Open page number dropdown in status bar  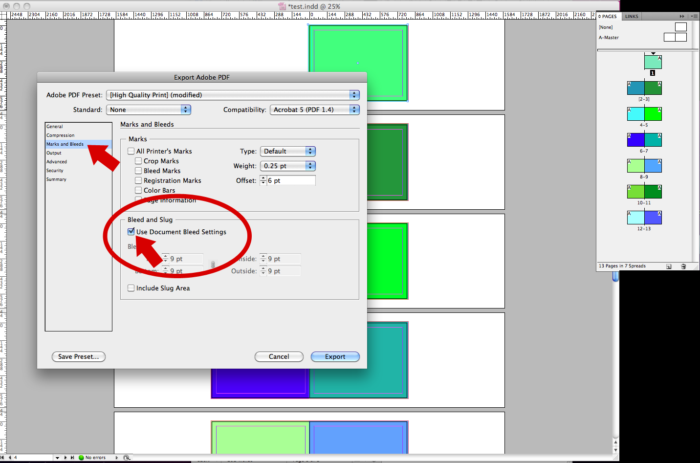click(x=57, y=458)
